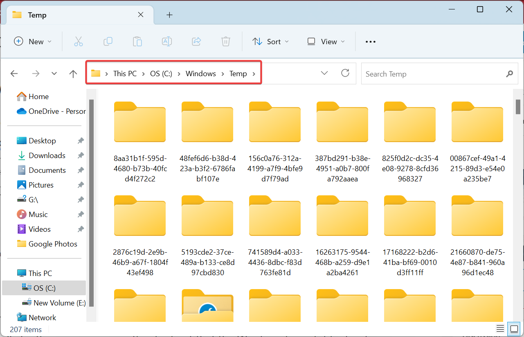
Task: Click the Search Temp input field
Action: [x=432, y=74]
